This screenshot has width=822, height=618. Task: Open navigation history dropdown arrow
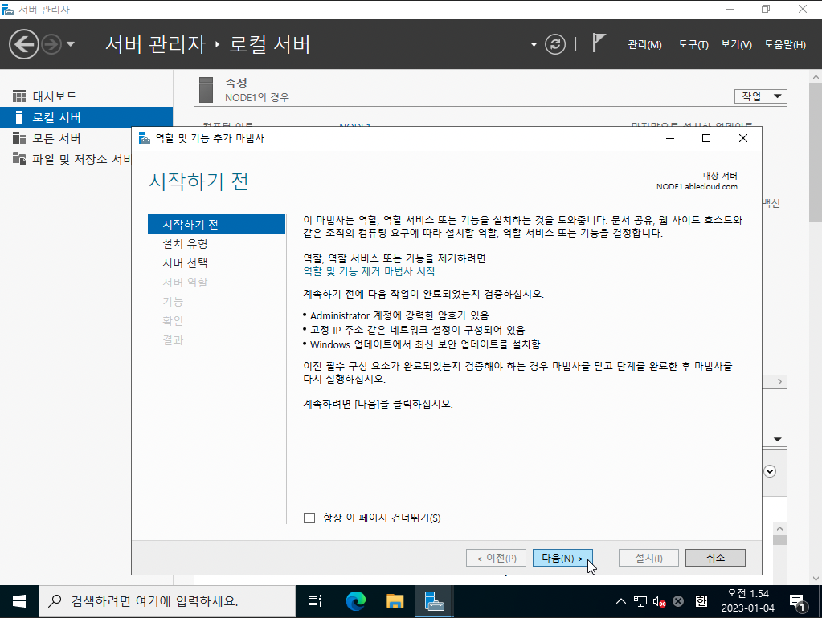coord(70,44)
